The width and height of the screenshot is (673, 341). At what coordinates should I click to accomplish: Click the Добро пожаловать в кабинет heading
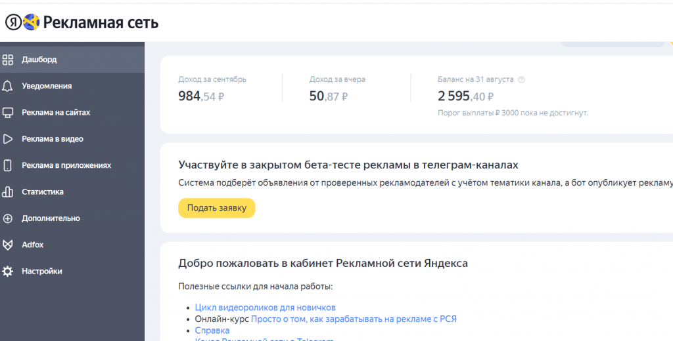tap(323, 263)
